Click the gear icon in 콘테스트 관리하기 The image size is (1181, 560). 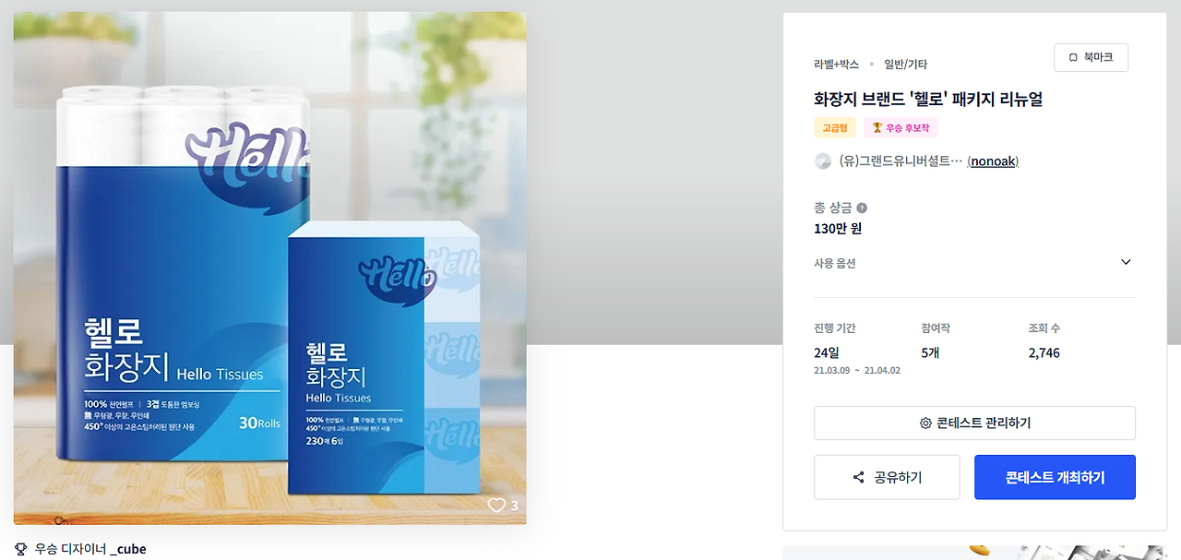(x=925, y=423)
